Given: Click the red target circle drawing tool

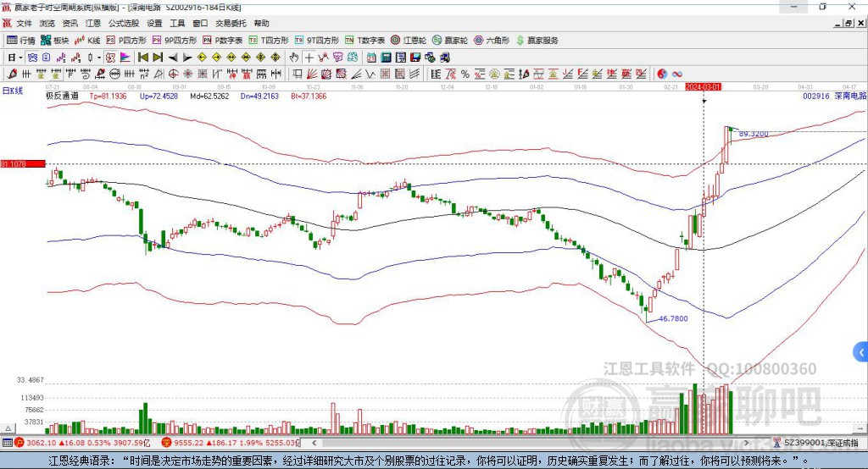Looking at the screenshot, I should tap(173, 74).
